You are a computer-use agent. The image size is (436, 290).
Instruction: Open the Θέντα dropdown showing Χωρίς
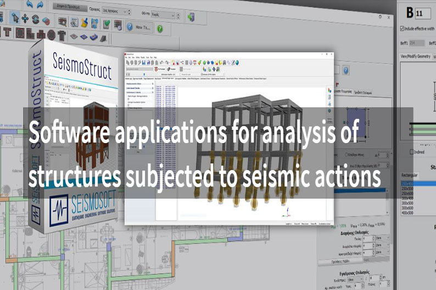pos(163,15)
